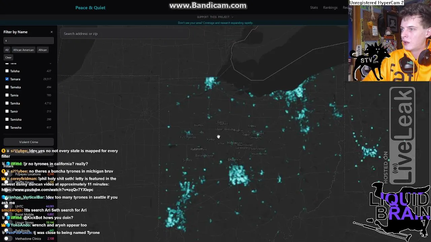
Task: Click the coverage expanding notice link
Action: tap(215, 23)
